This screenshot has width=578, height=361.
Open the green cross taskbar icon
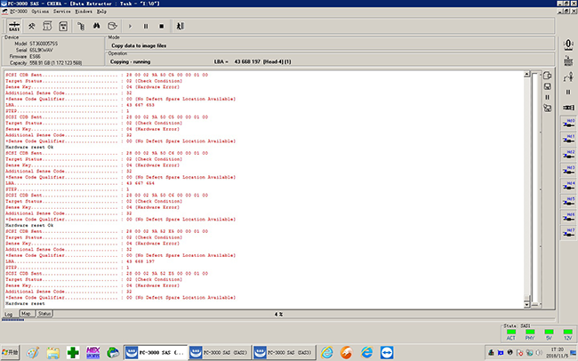click(73, 352)
